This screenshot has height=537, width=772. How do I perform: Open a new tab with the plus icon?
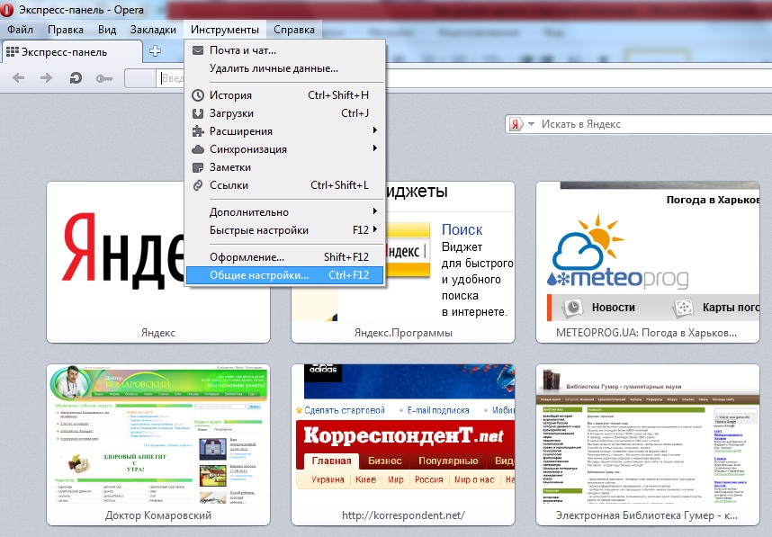(x=155, y=50)
